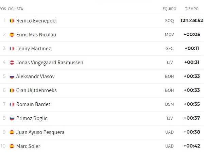This screenshot has height=153, width=204.
Task: Click the CICLISTA column header
Action: click(x=15, y=9)
